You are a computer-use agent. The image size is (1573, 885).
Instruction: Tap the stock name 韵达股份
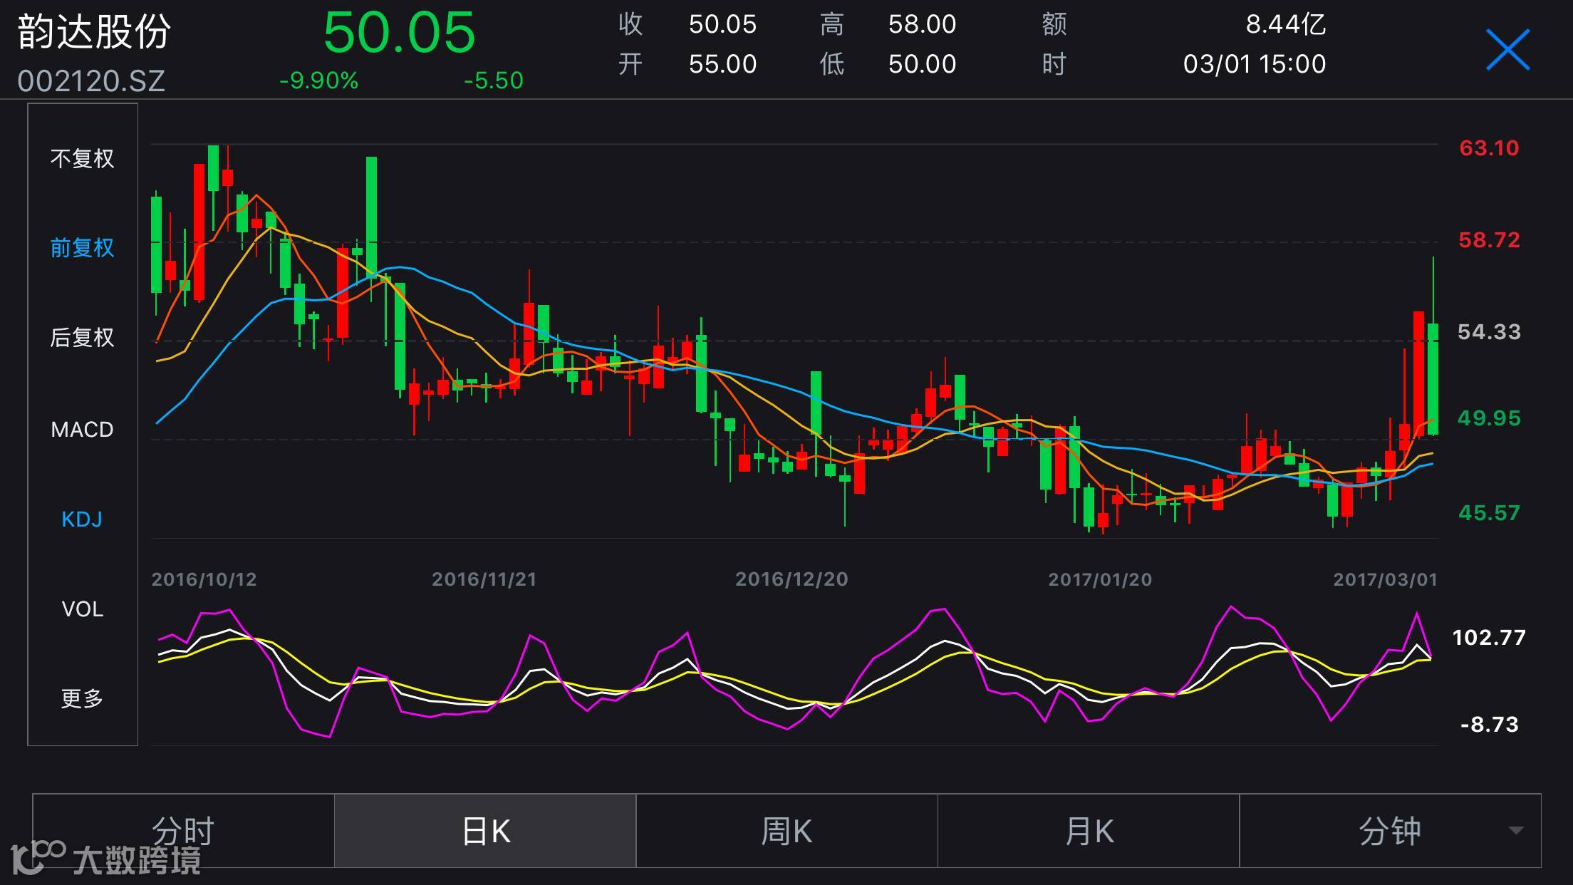click(x=94, y=32)
